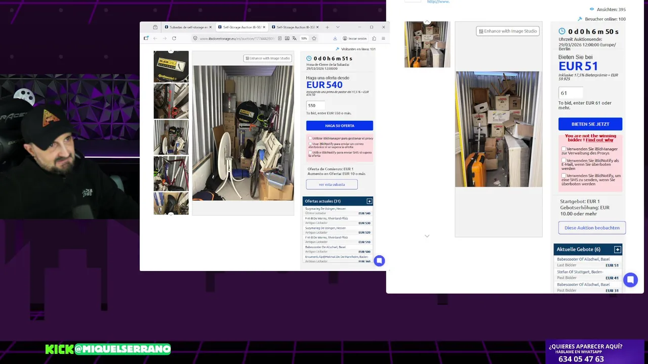Click the new-tab sidebar icon beside the back arrow
648x364 pixels.
(x=146, y=38)
